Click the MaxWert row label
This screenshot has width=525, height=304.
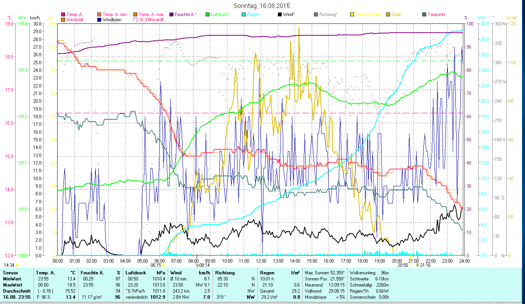coord(12,285)
